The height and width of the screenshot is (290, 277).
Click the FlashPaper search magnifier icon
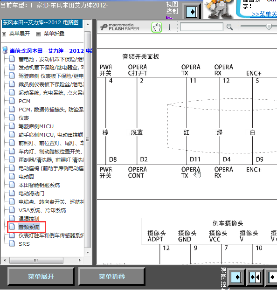pos(229,27)
